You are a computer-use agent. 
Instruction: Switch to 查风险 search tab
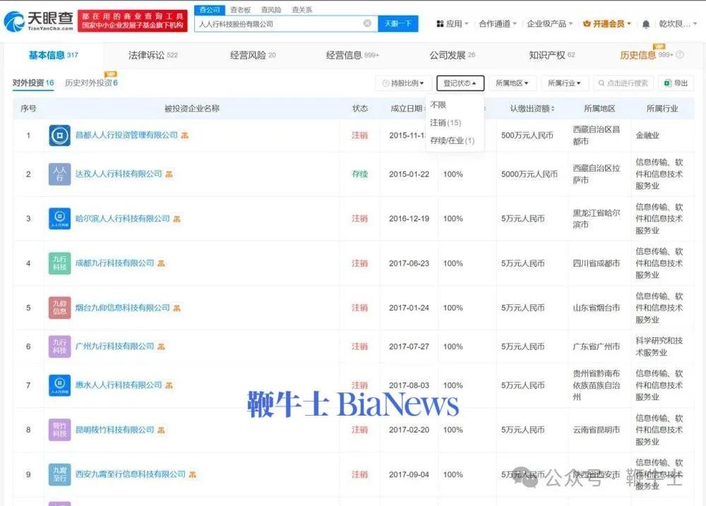pyautogui.click(x=271, y=9)
